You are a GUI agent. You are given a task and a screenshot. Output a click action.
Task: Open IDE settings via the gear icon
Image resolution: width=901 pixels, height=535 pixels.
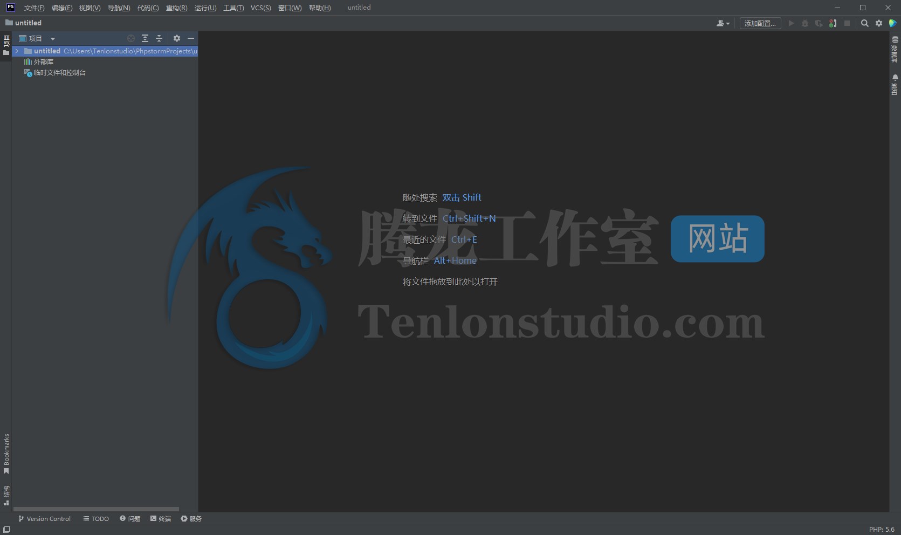(x=879, y=23)
